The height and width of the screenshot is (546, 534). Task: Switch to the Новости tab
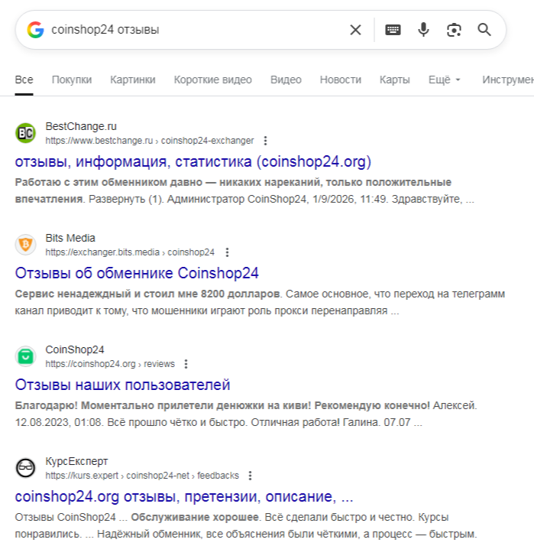[340, 80]
